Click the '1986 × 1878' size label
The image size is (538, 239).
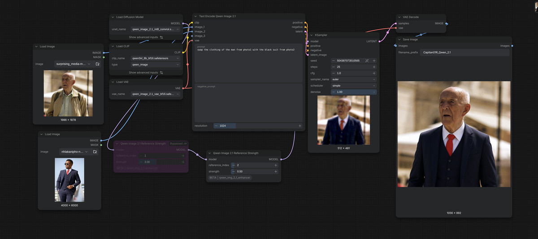68,120
